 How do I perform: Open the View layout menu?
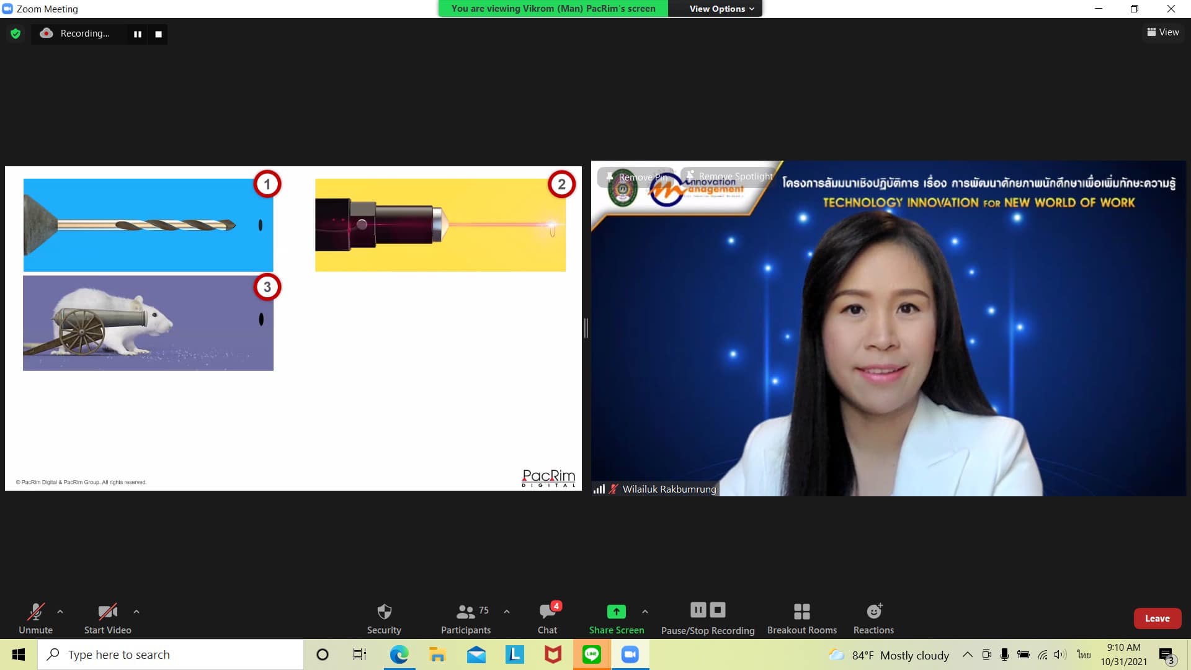point(1162,32)
